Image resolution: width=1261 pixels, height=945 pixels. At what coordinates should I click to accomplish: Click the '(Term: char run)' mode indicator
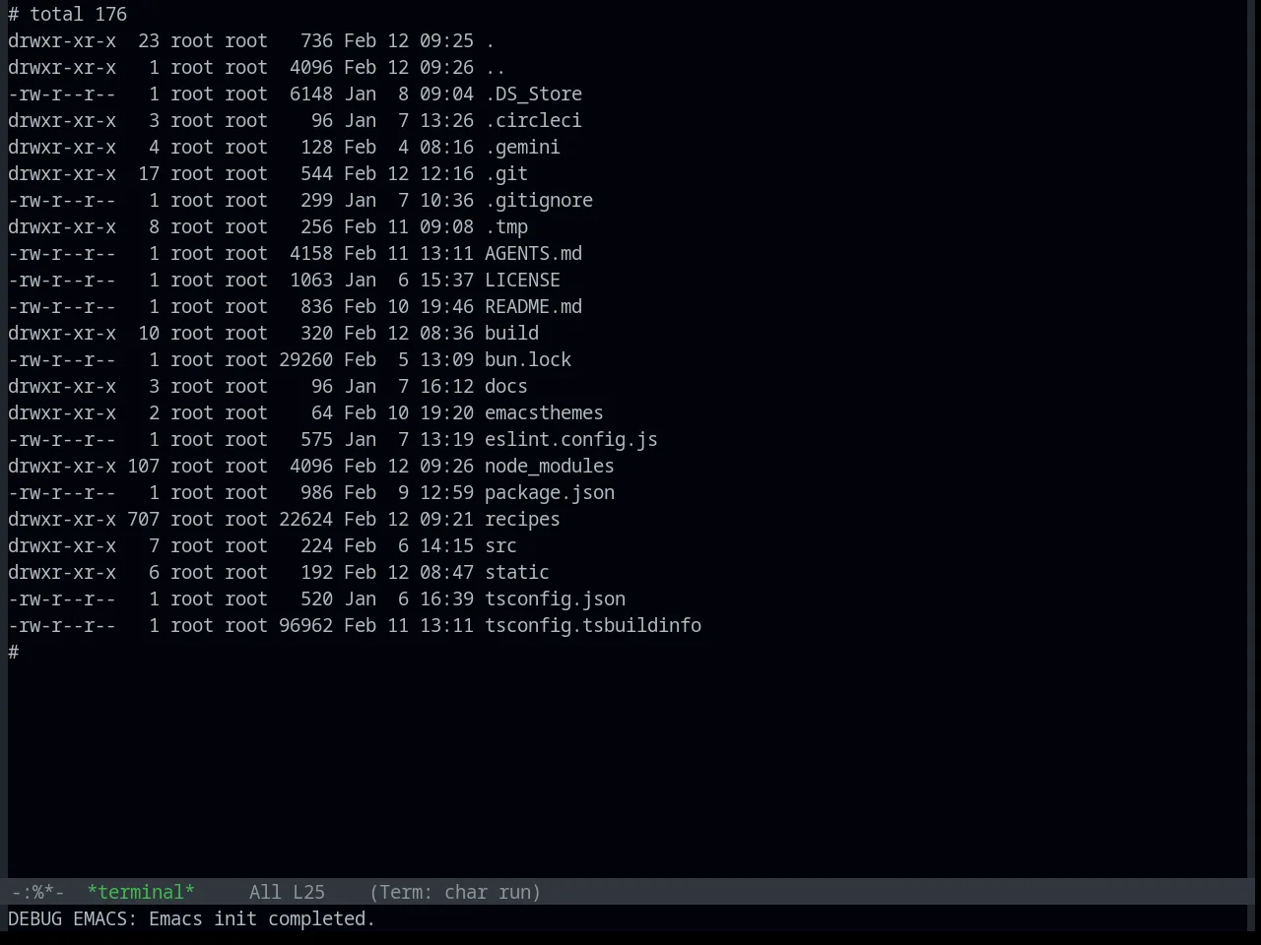coord(455,892)
